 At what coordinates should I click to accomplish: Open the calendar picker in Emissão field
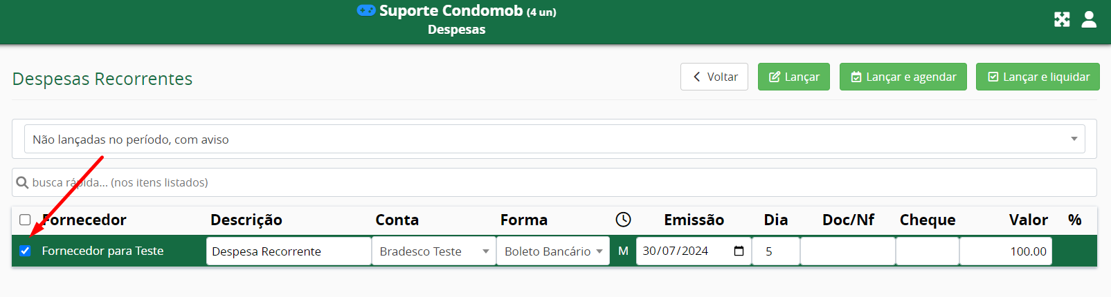739,251
